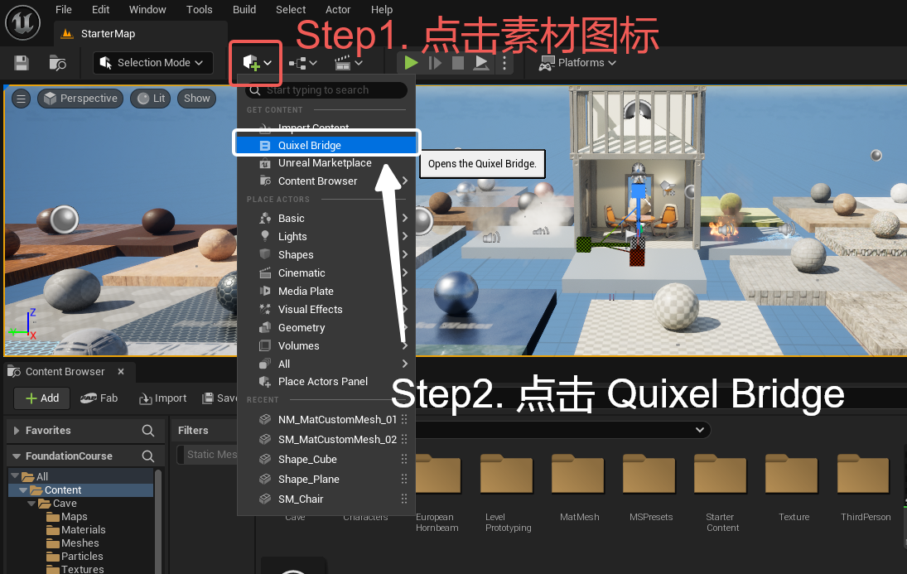Open the Place Actors Panel entry
The height and width of the screenshot is (574, 907).
[326, 382]
